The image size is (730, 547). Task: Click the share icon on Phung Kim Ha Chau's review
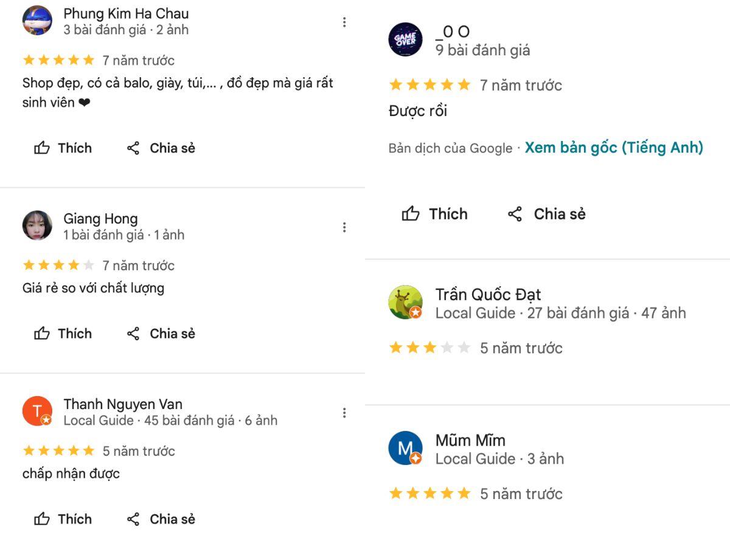133,148
